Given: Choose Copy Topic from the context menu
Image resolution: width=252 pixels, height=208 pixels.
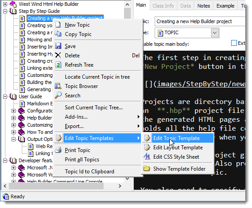Looking at the screenshot, I should click(x=98, y=34).
